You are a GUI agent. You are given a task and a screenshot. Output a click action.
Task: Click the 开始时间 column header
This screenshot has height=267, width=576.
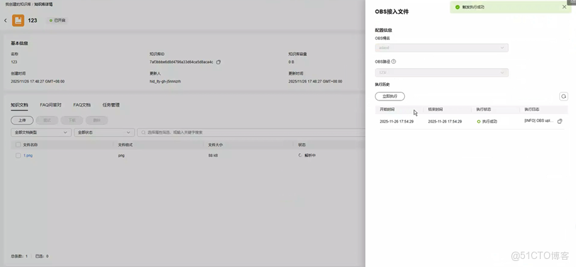(x=386, y=109)
